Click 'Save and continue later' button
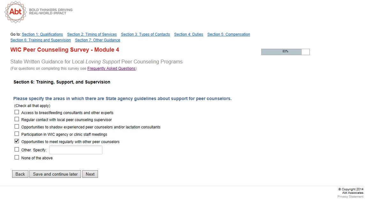This screenshot has width=365, height=211. click(55, 174)
